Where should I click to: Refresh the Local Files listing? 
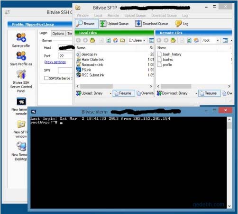109,40
